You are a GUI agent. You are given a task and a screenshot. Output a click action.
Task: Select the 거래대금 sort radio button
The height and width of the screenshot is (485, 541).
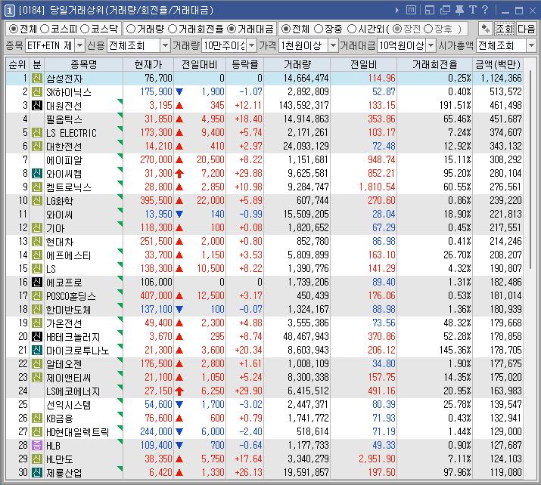pos(232,29)
